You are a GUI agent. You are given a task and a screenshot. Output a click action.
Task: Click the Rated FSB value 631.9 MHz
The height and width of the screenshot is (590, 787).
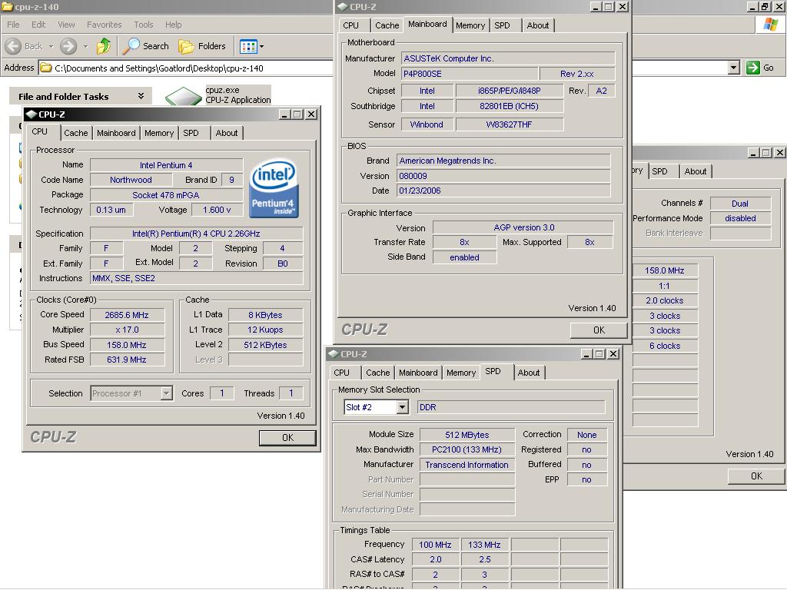point(127,360)
